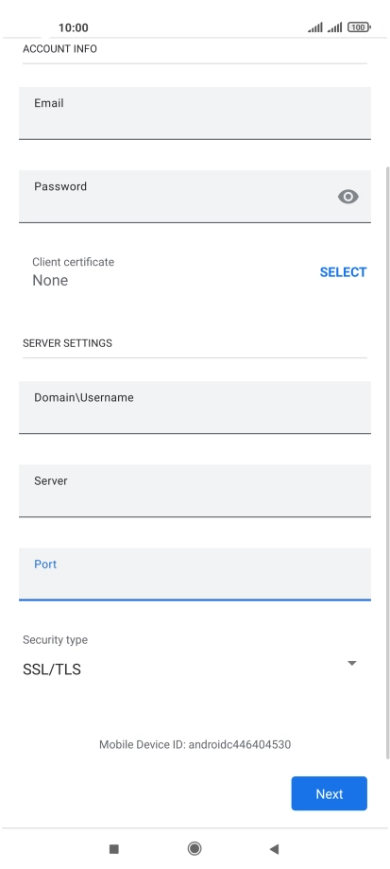This screenshot has height=869, width=390.
Task: Focus the Port input field
Action: (195, 574)
